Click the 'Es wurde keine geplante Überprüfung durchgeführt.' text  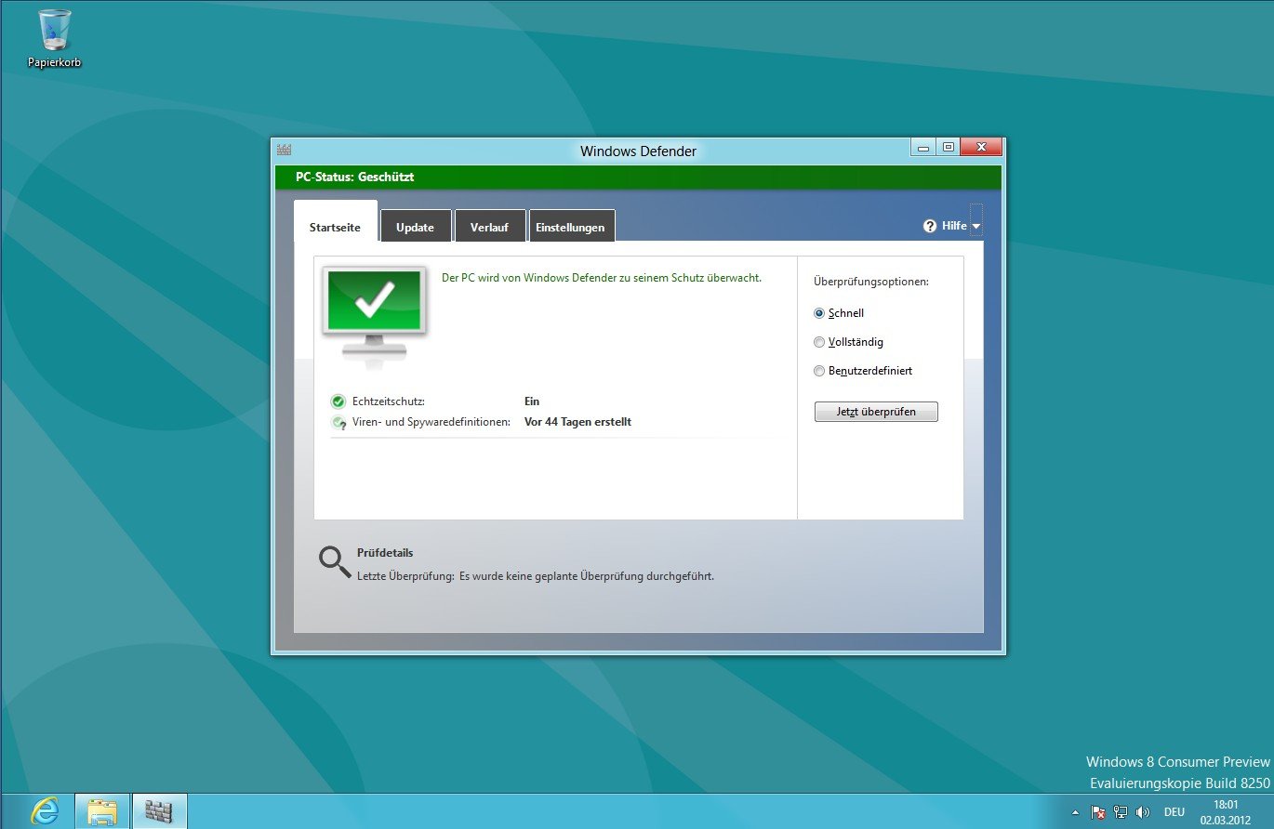coord(587,576)
